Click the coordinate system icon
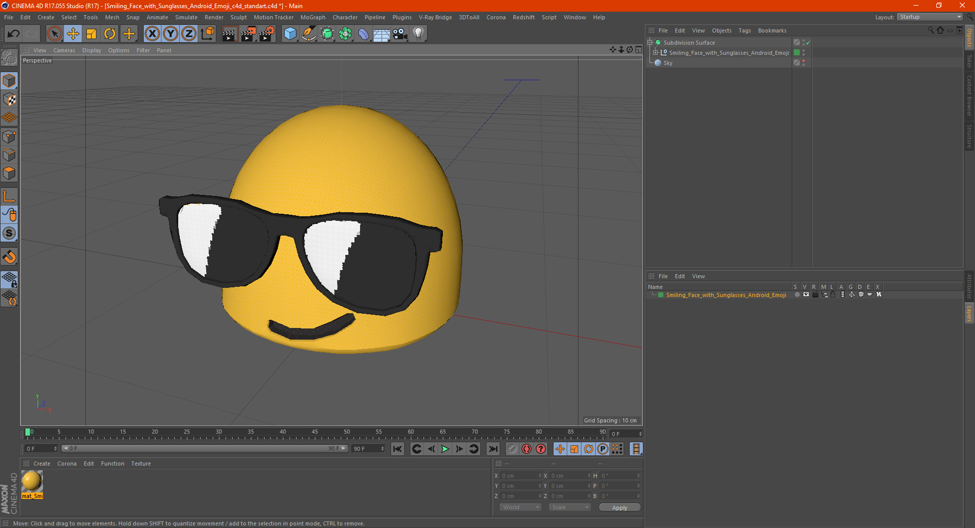Viewport: 975px width, 528px height. [207, 34]
